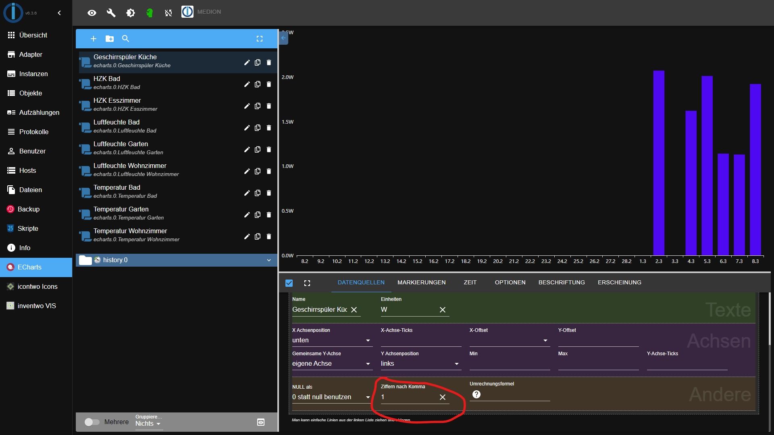This screenshot has height=435, width=774.
Task: Toggle dark mode with the brightness icon
Action: (x=130, y=12)
